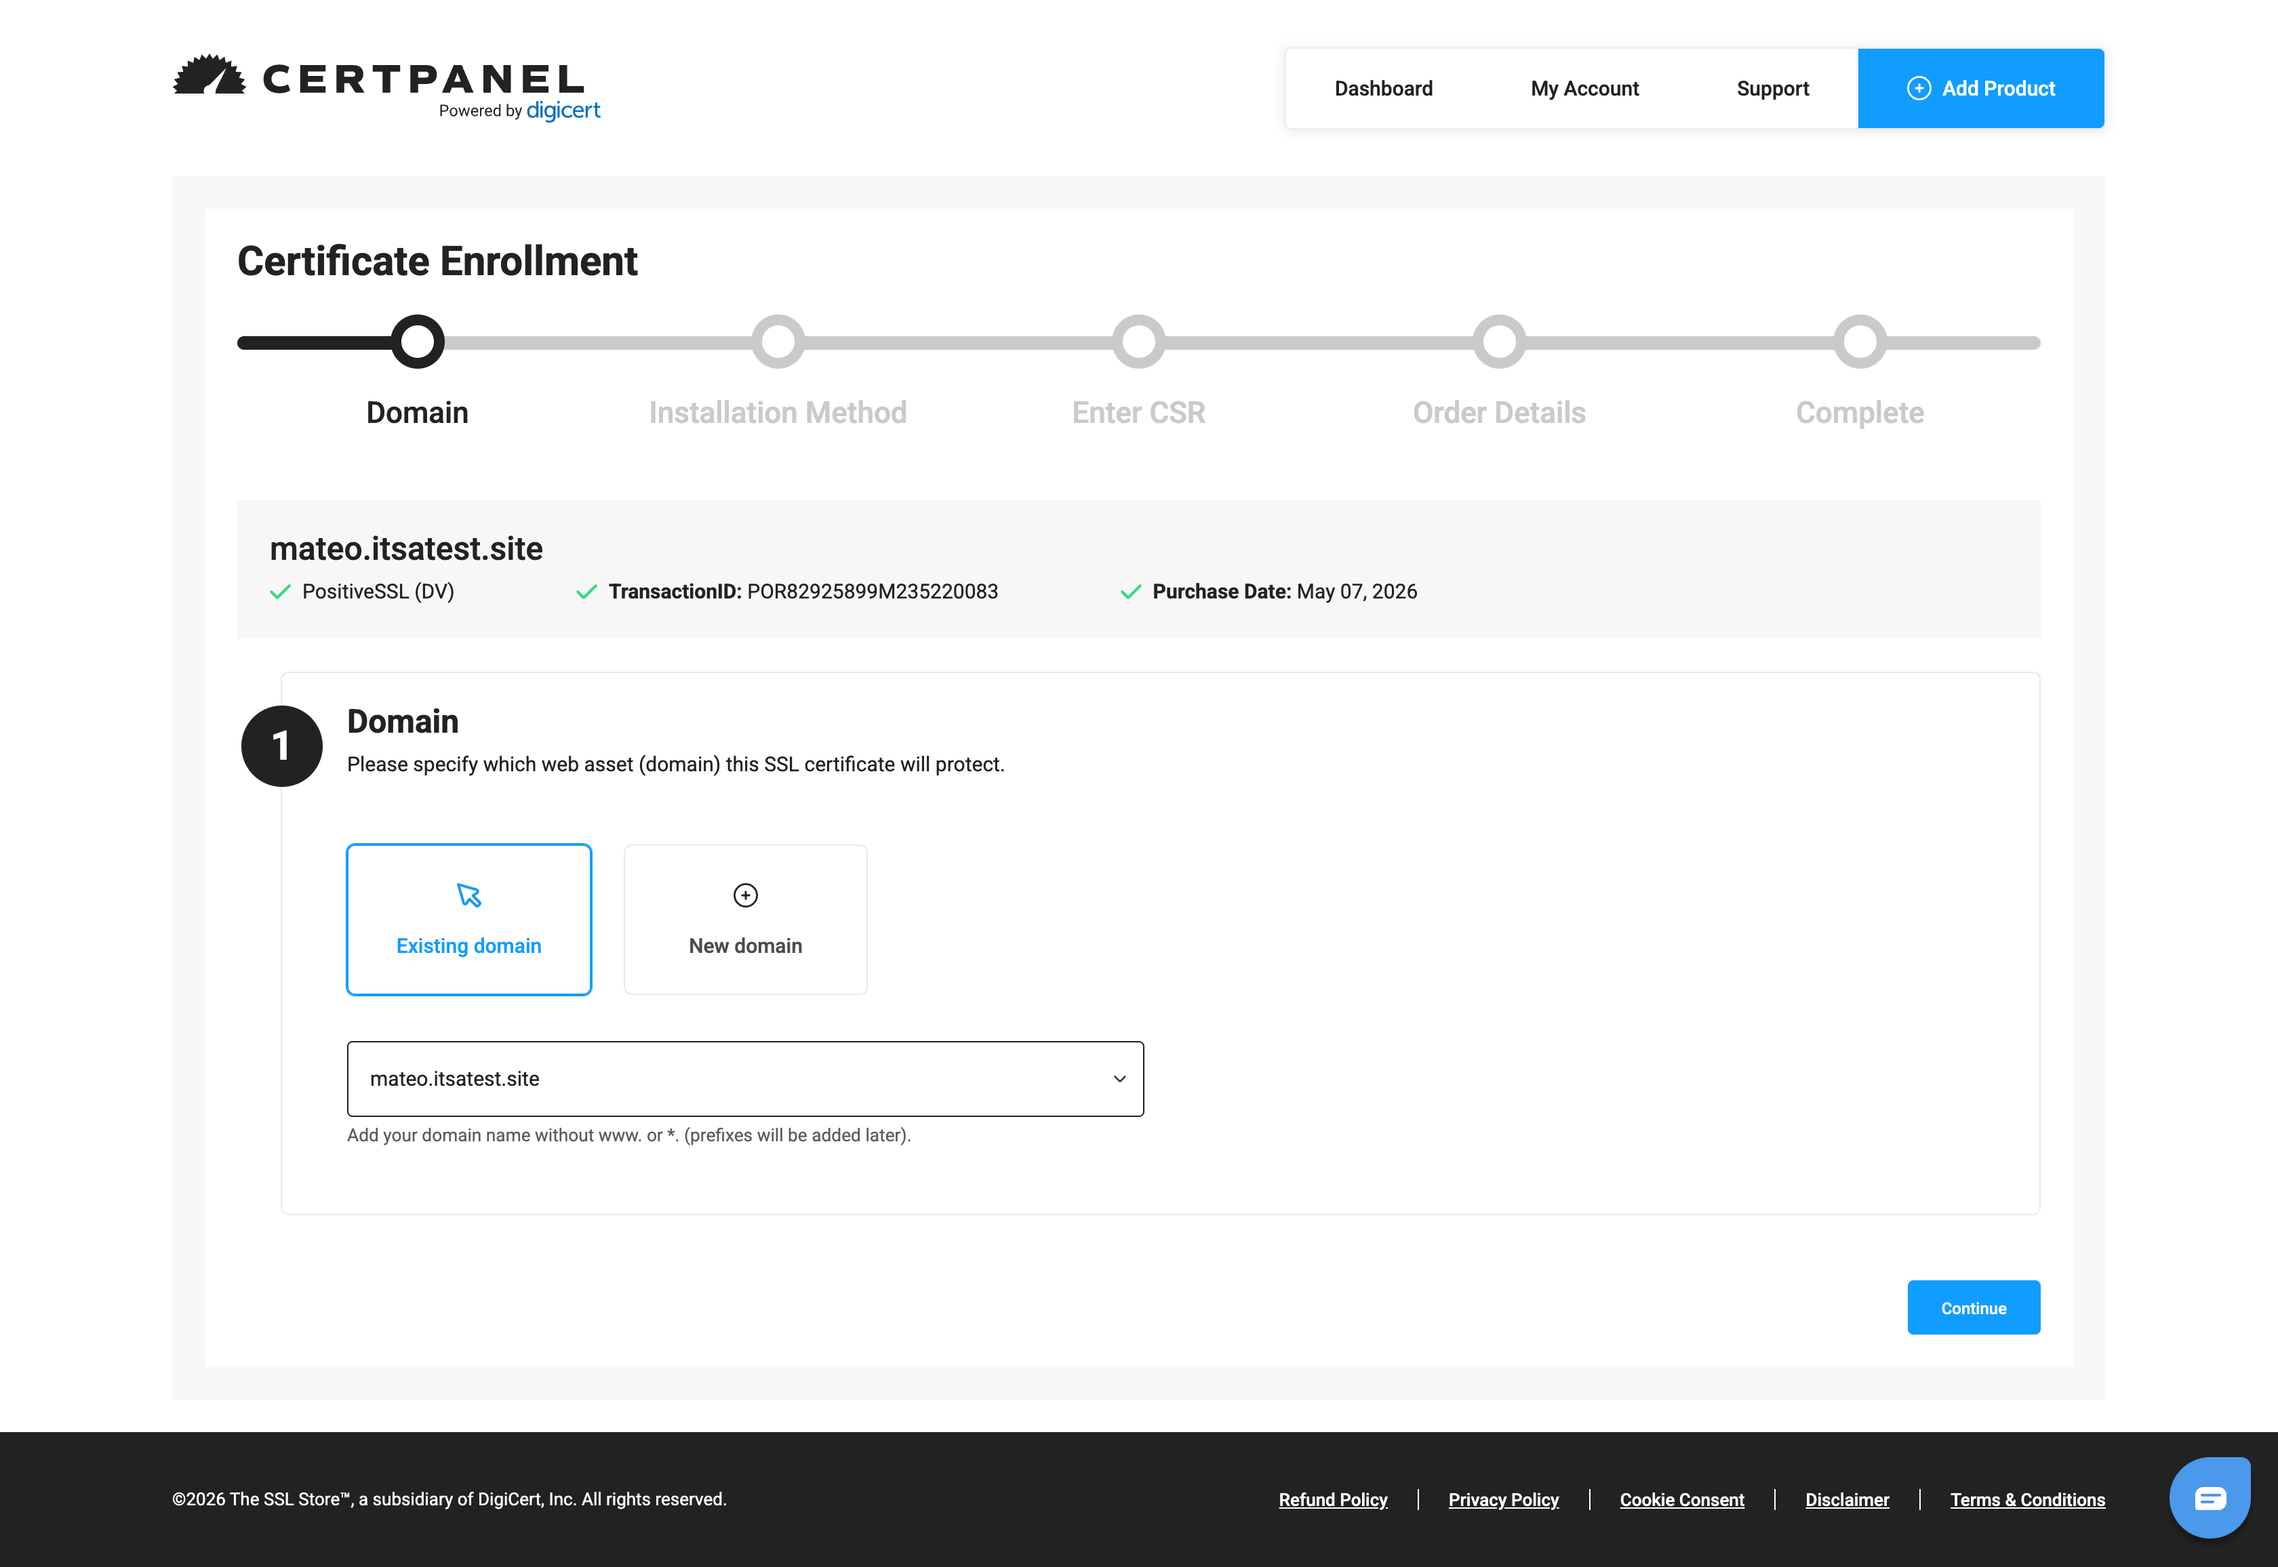The height and width of the screenshot is (1567, 2278).
Task: Open the chat widget bubble
Action: [x=2210, y=1497]
